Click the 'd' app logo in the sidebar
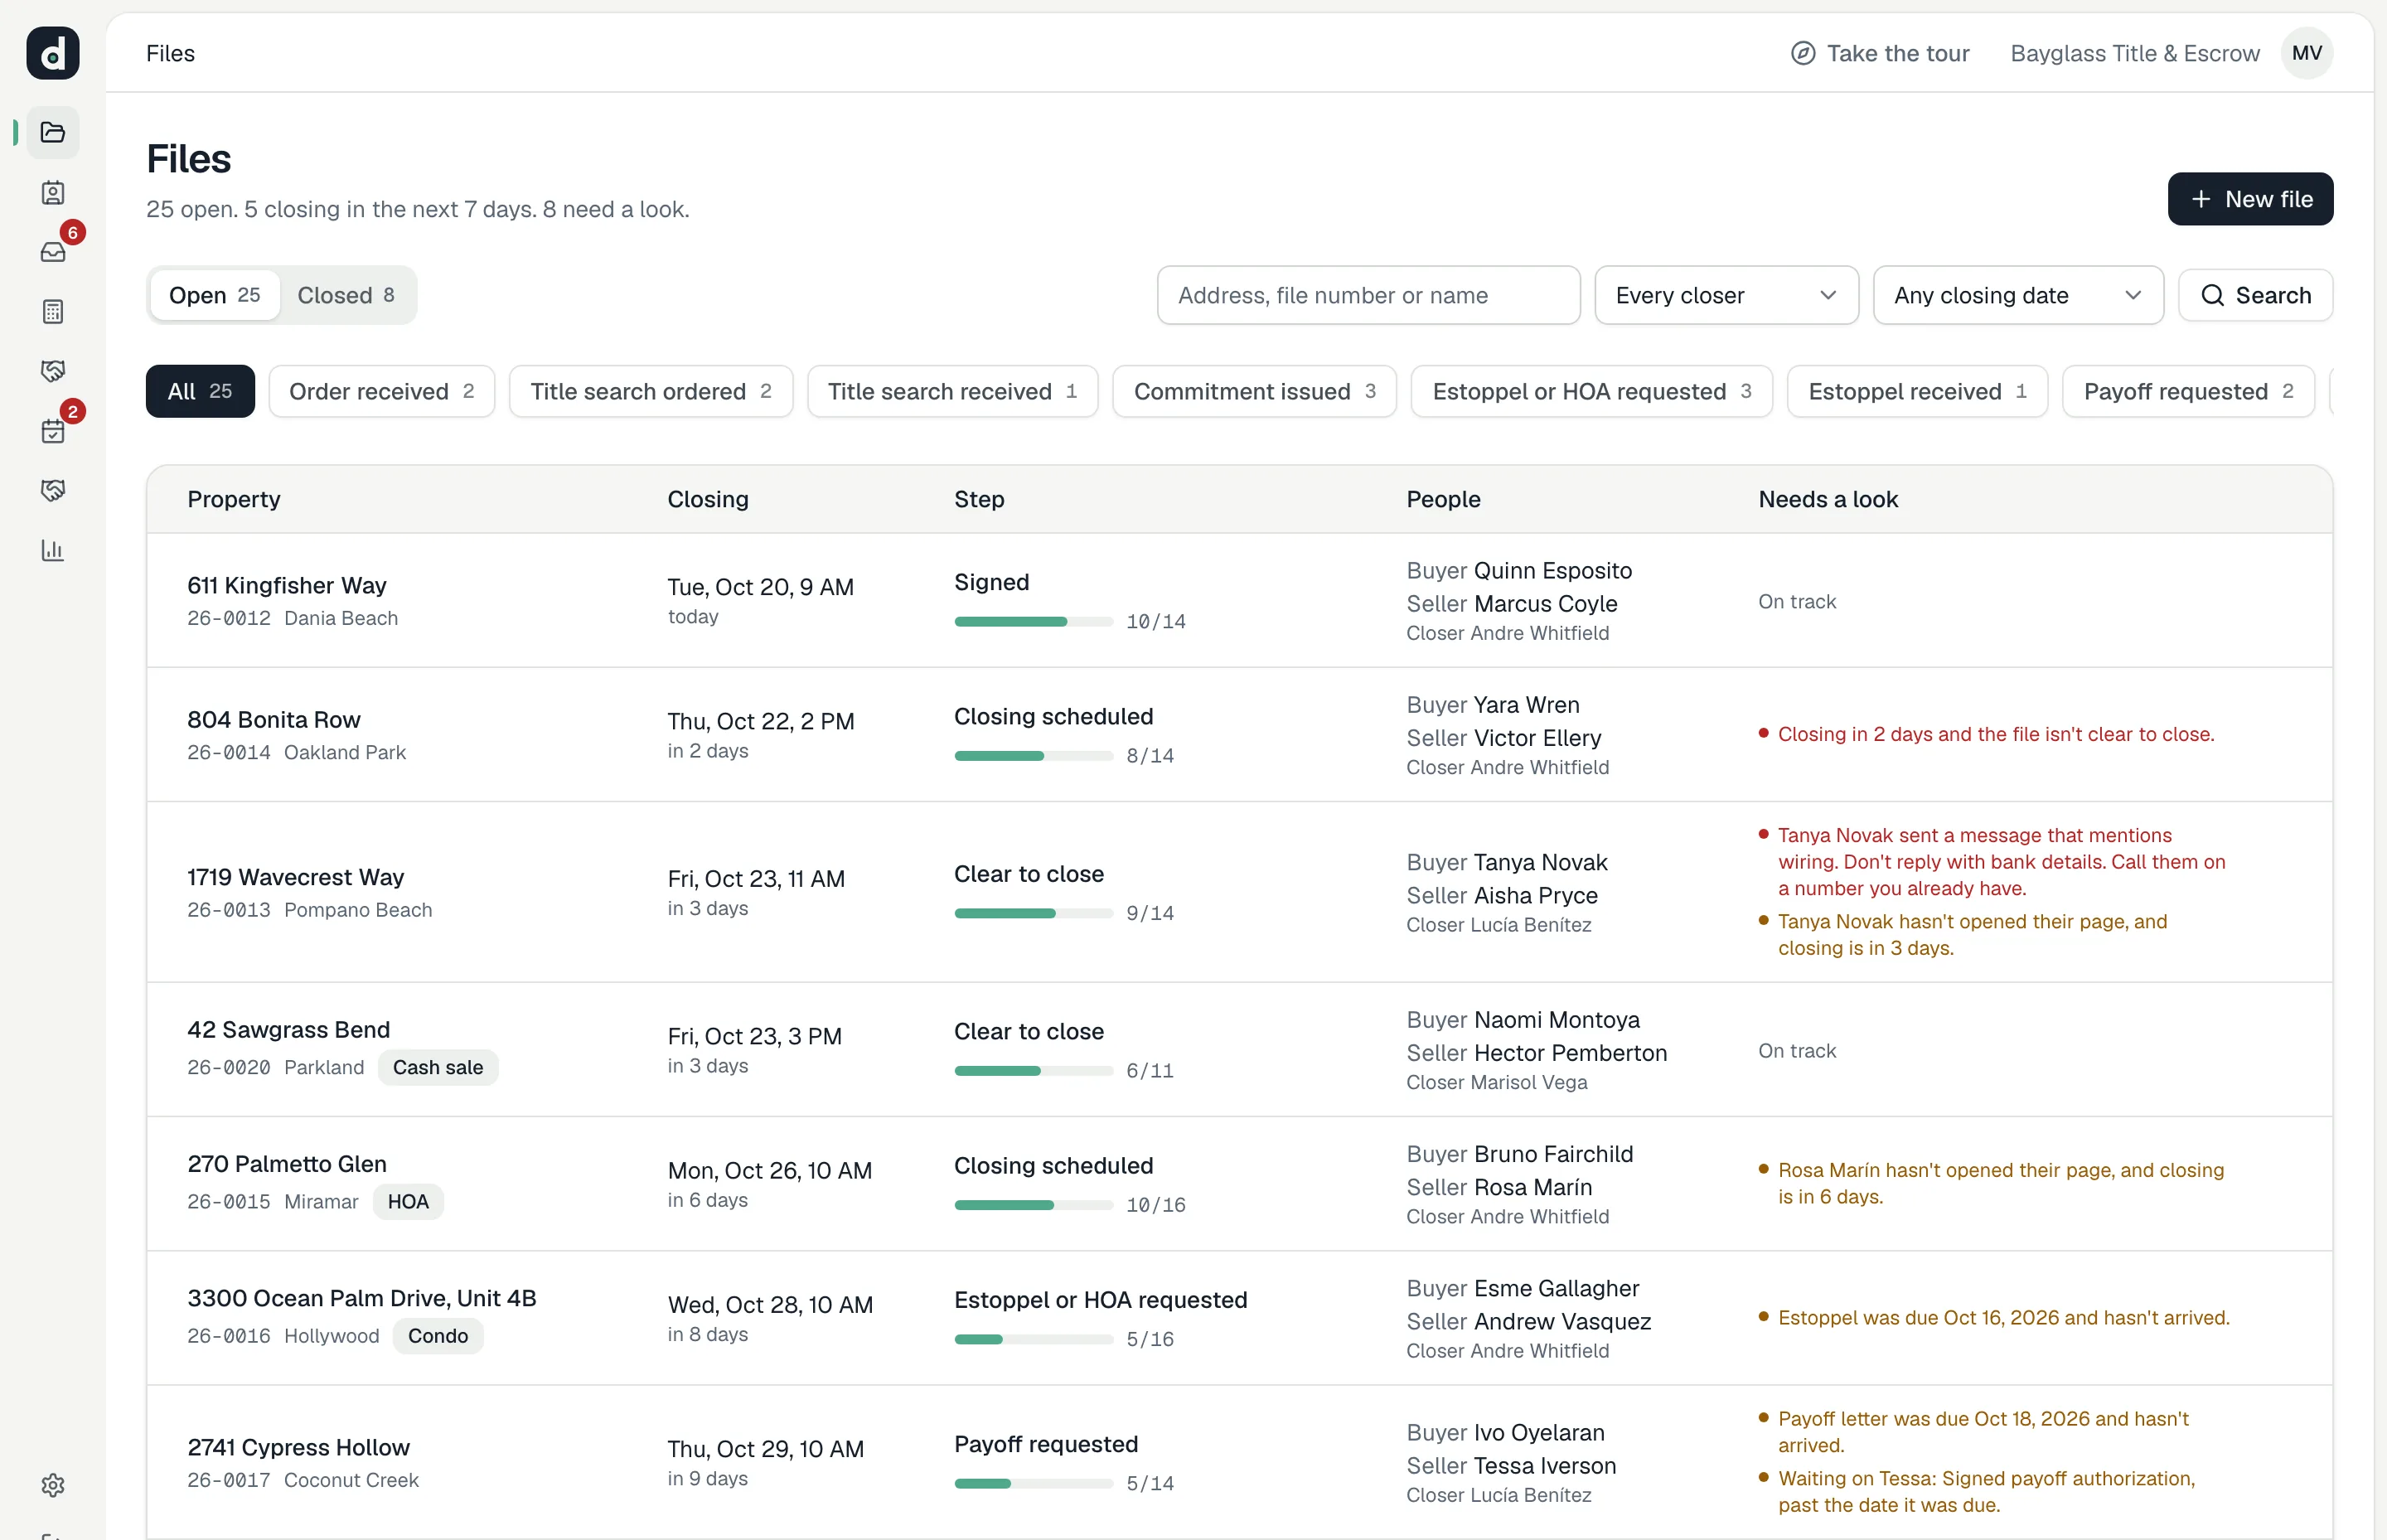 coord(53,53)
